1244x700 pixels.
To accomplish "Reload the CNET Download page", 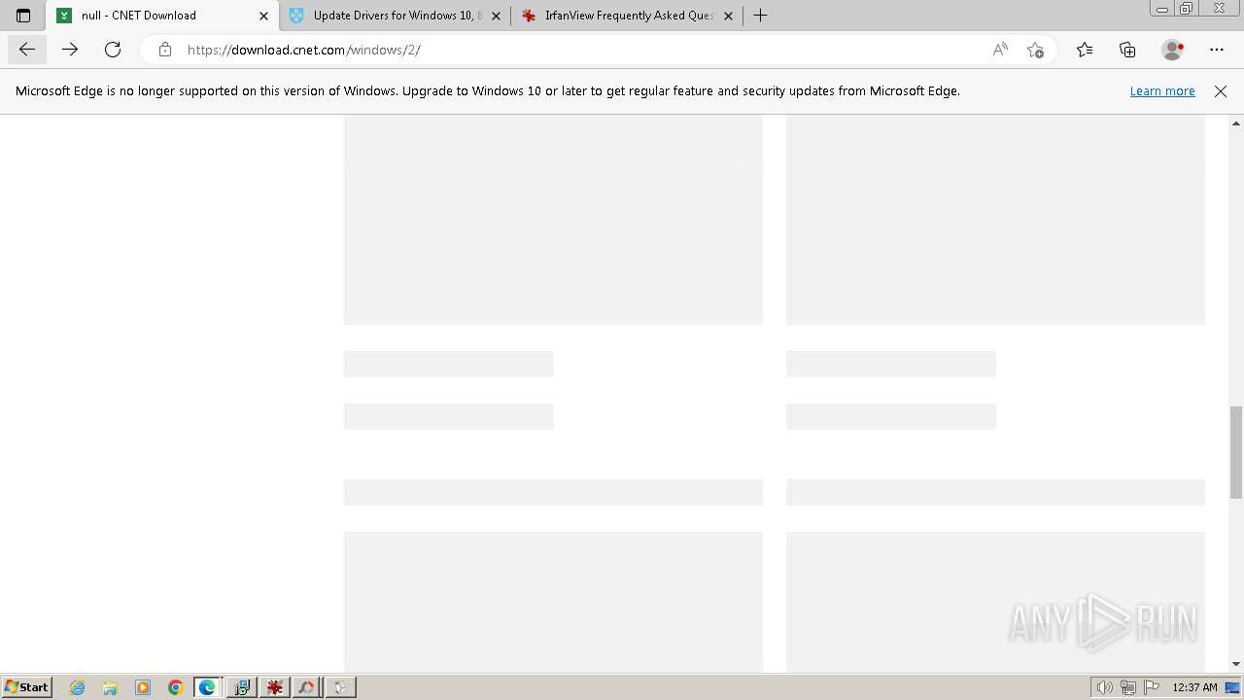I will (x=113, y=50).
